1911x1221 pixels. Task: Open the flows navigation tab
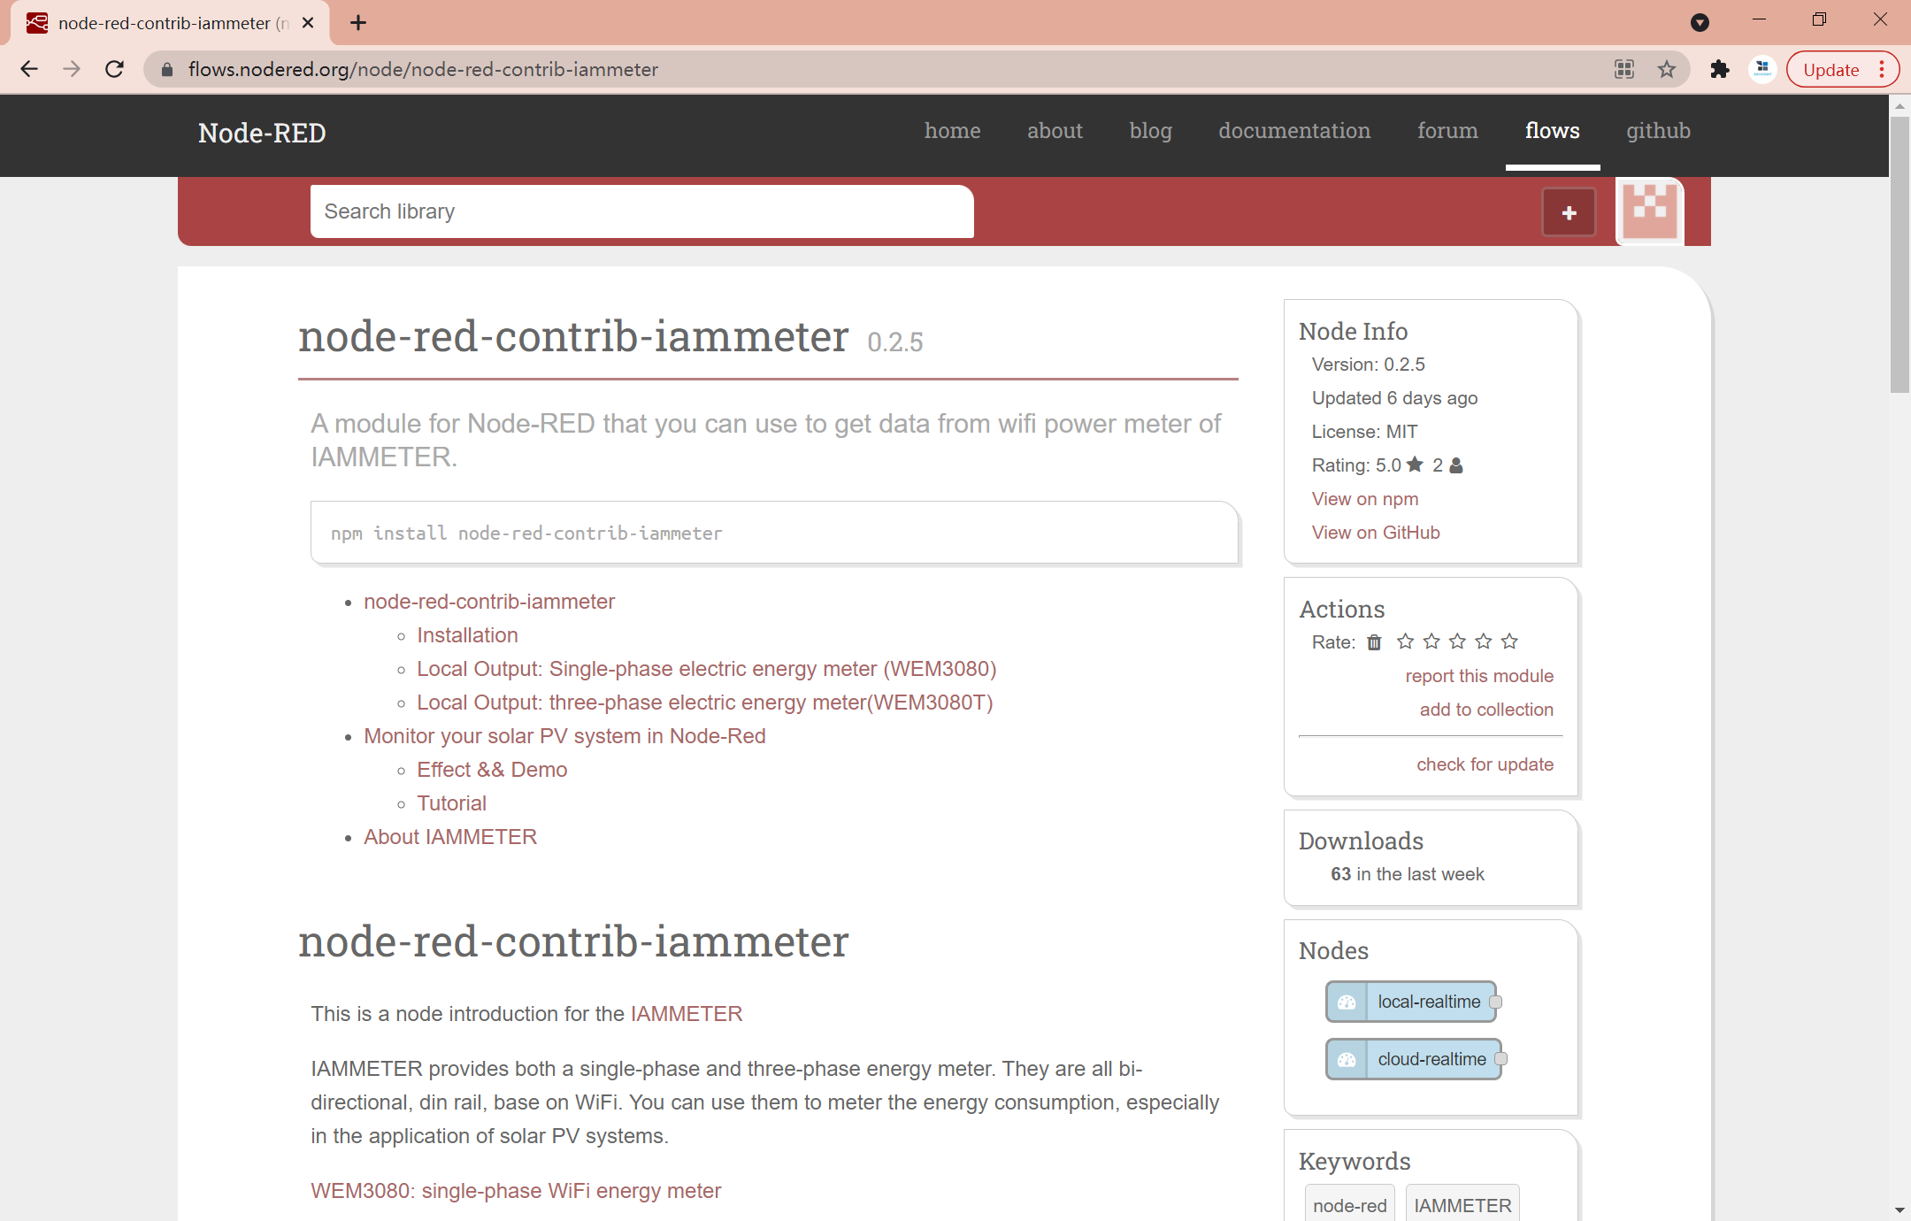1550,131
